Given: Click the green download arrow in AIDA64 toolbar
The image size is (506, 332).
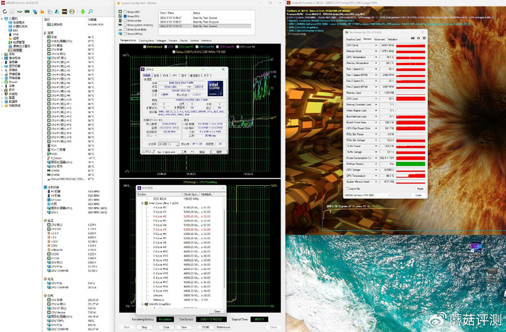Looking at the screenshot, I should pyautogui.click(x=82, y=12).
